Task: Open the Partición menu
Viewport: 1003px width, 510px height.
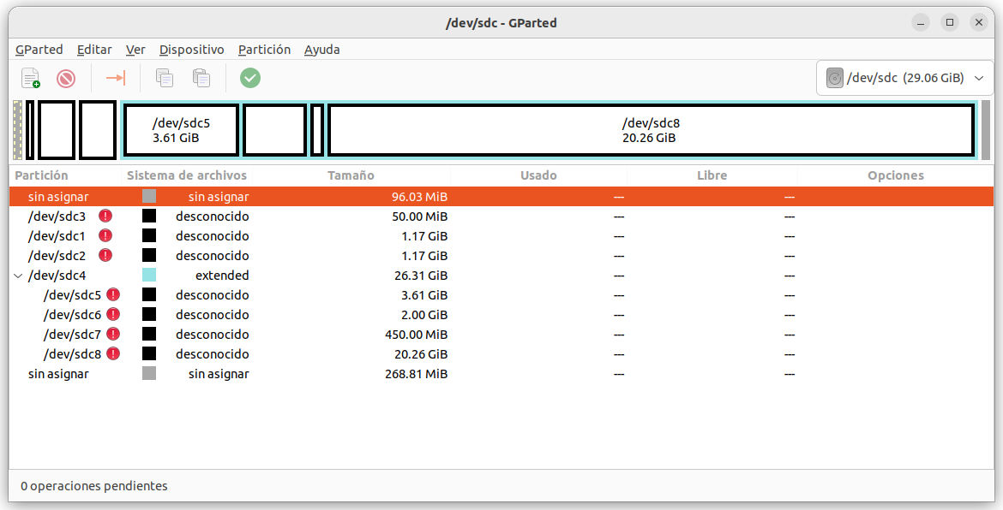Action: (264, 49)
